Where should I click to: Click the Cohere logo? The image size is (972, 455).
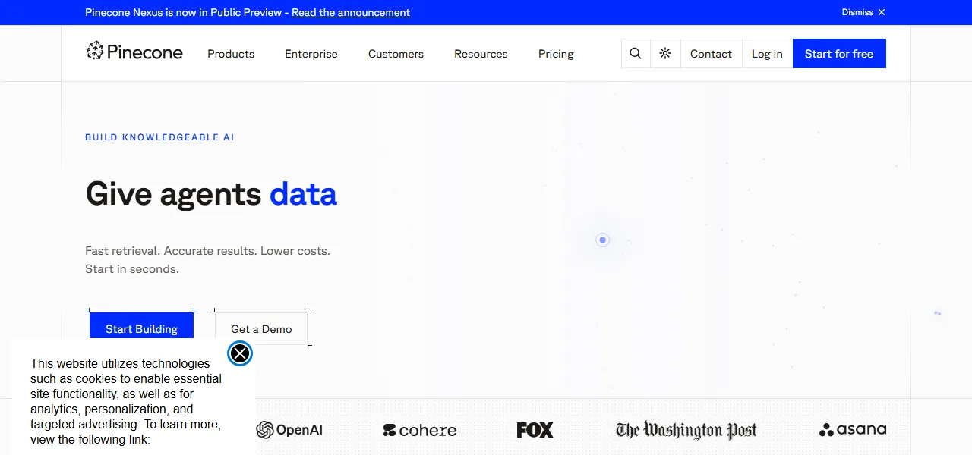click(x=420, y=431)
